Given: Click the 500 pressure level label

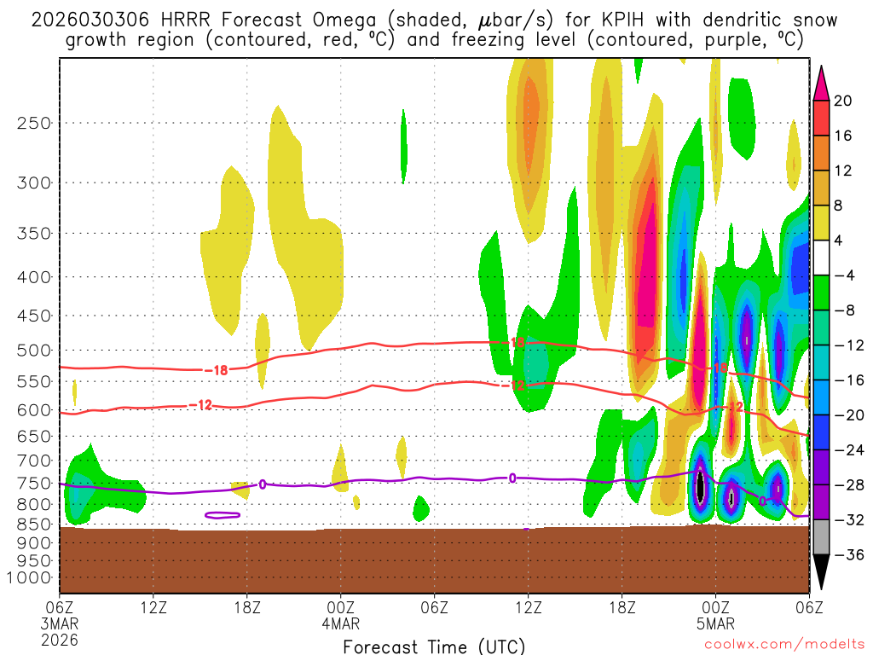Looking at the screenshot, I should pos(34,351).
